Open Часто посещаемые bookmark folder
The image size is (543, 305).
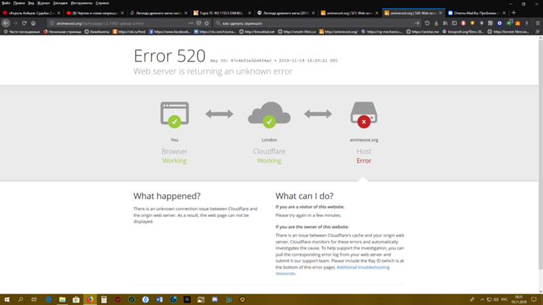pos(22,31)
